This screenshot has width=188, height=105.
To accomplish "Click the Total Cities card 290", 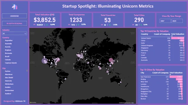I will pos(140,20).
